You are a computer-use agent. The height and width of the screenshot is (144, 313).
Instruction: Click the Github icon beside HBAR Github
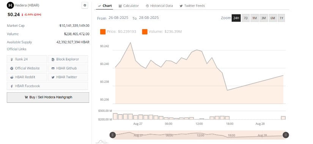pyautogui.click(x=53, y=68)
